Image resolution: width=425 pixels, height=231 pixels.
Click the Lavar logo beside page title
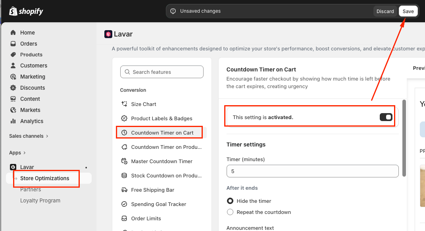tap(108, 34)
